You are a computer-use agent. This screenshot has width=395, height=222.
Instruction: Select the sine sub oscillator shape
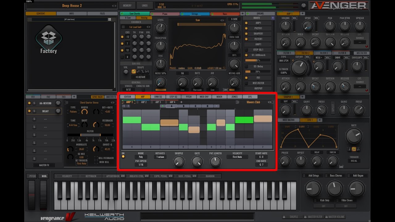[x=134, y=72]
